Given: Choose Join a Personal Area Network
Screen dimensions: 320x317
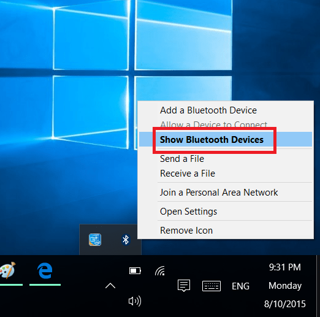Looking at the screenshot, I should tap(226, 192).
